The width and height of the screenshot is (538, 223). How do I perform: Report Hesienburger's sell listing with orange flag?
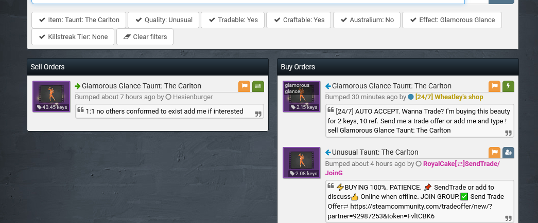[x=245, y=86]
